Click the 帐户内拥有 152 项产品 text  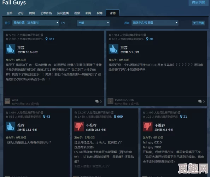[25, 104]
